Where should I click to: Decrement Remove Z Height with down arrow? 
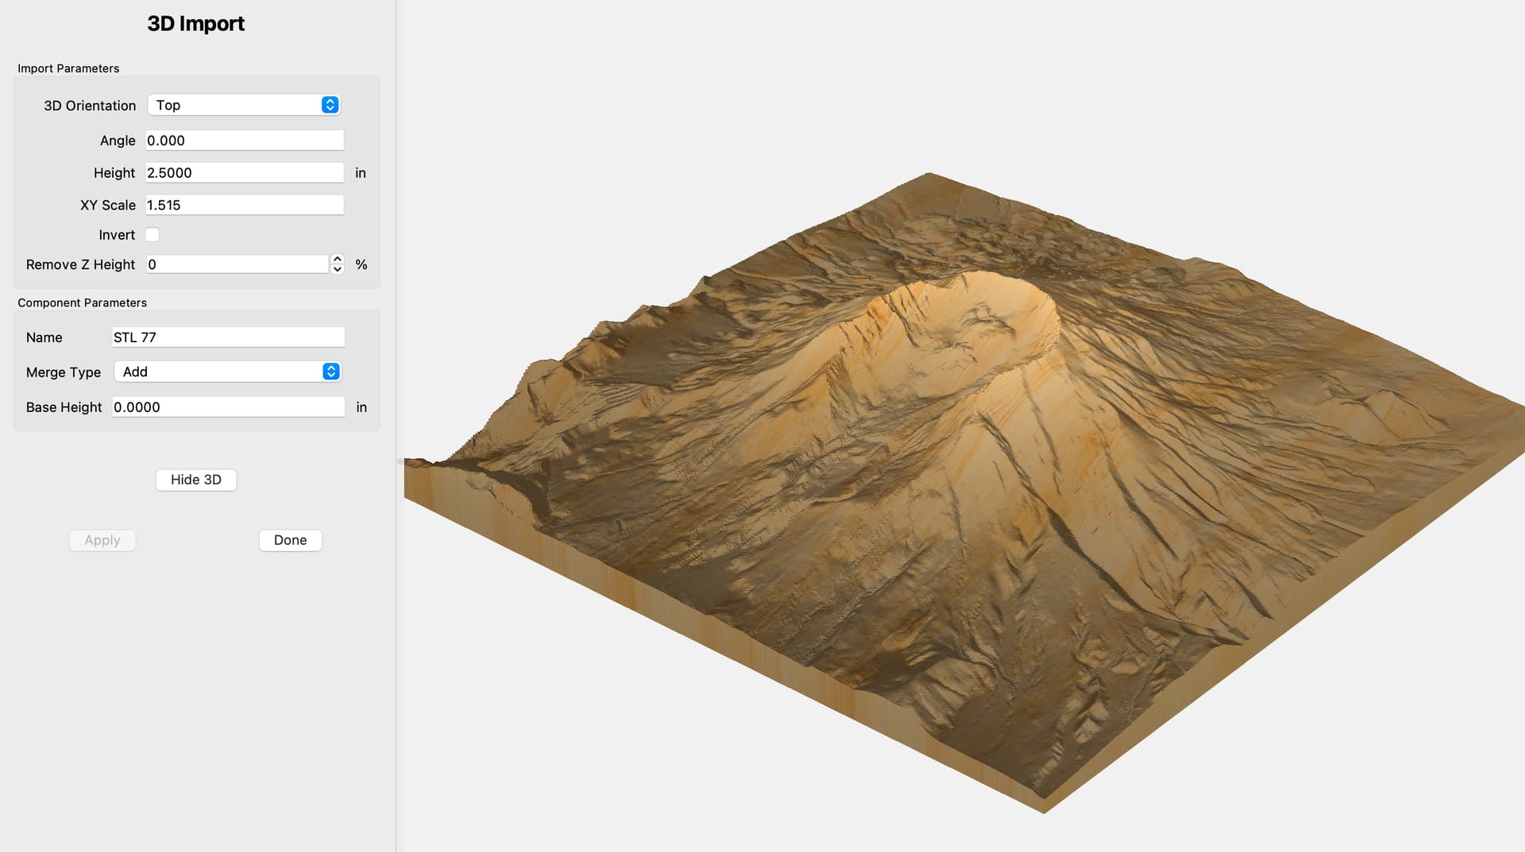coord(338,270)
